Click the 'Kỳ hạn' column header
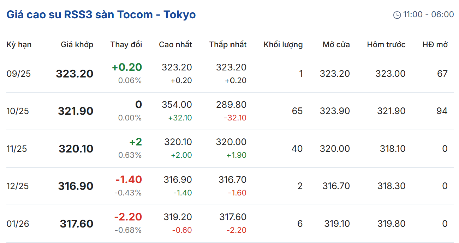The image size is (459, 243). pyautogui.click(x=19, y=45)
